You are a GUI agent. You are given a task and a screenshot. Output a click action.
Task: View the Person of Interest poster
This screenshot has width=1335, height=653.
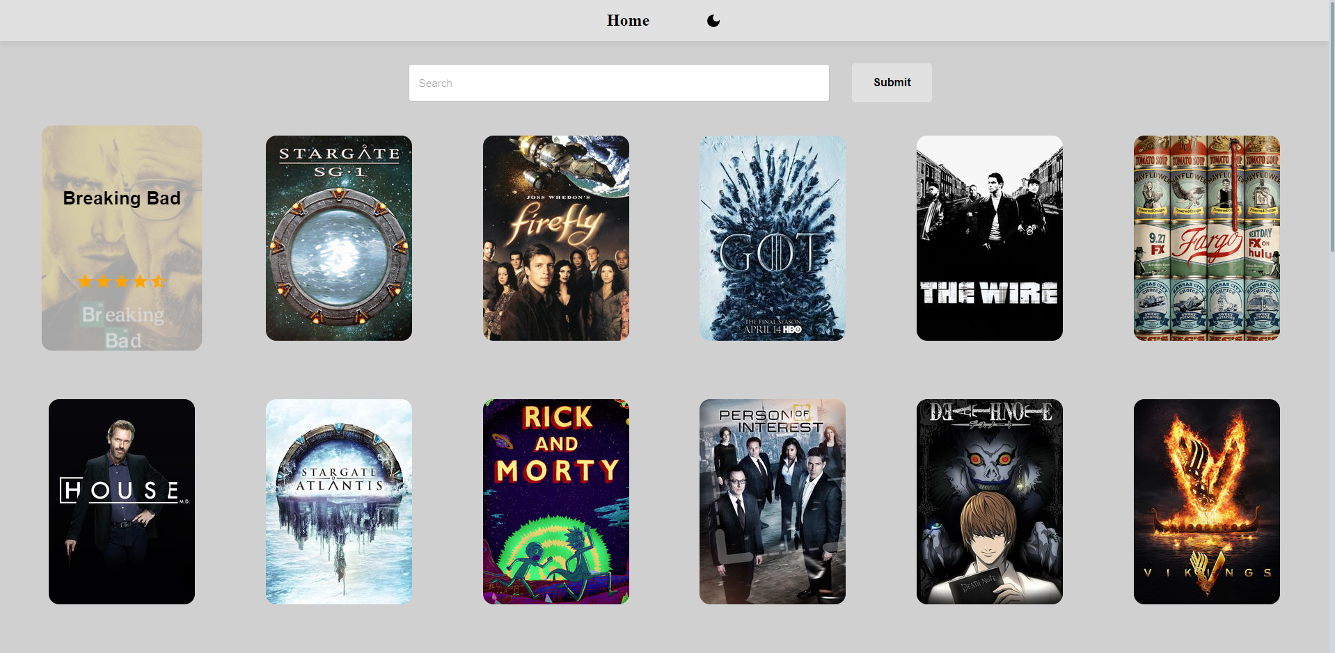pos(773,501)
